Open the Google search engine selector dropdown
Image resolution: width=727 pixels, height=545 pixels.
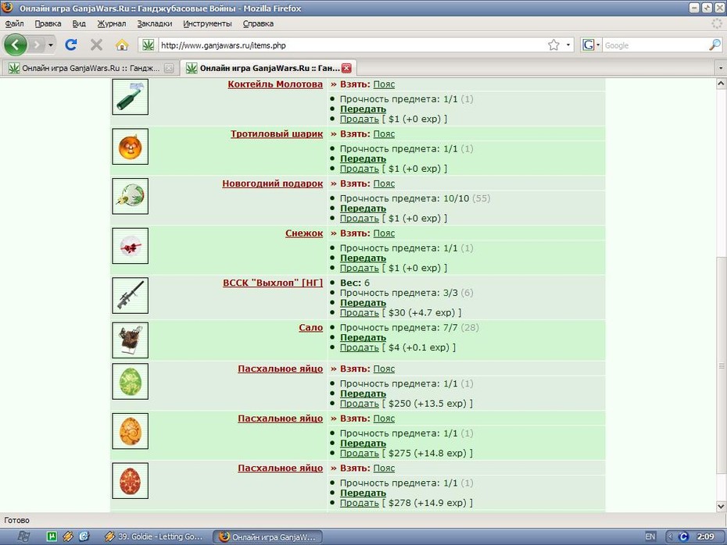pyautogui.click(x=591, y=45)
